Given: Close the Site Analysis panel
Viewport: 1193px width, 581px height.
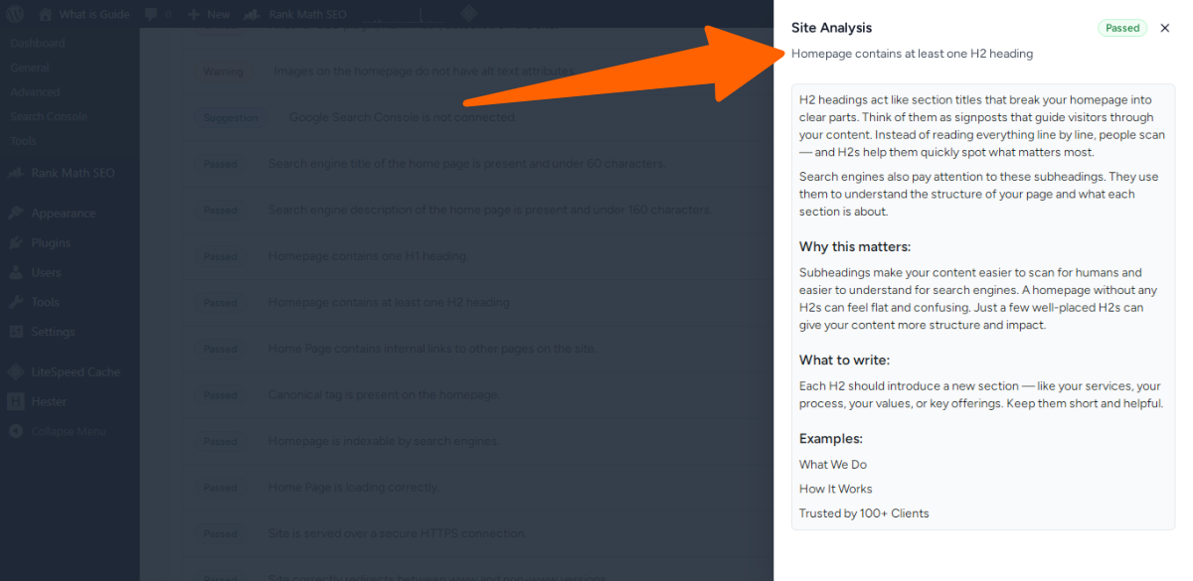Looking at the screenshot, I should click(1165, 28).
